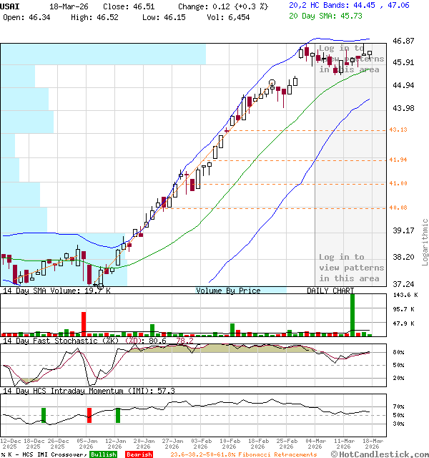Image resolution: width=429 pixels, height=458 pixels.
Task: Select the red bearish IMI crossover marker
Action: tap(89, 415)
